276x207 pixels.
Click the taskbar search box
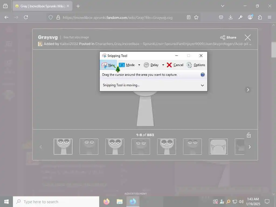(x=56, y=202)
